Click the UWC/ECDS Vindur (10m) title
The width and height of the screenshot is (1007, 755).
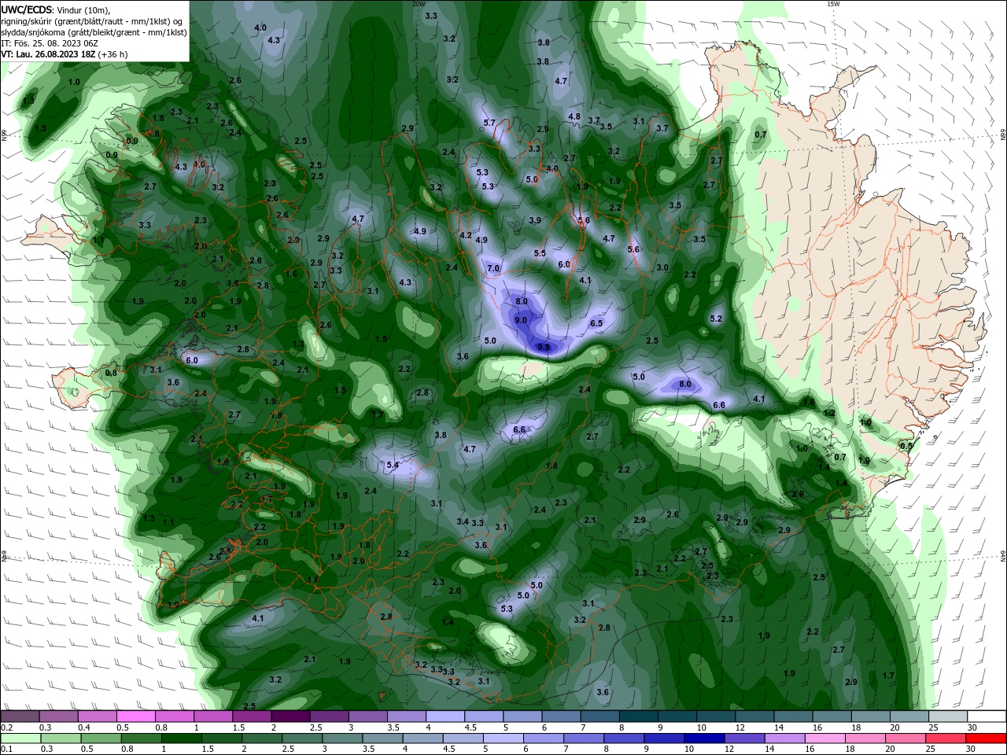[x=56, y=9]
